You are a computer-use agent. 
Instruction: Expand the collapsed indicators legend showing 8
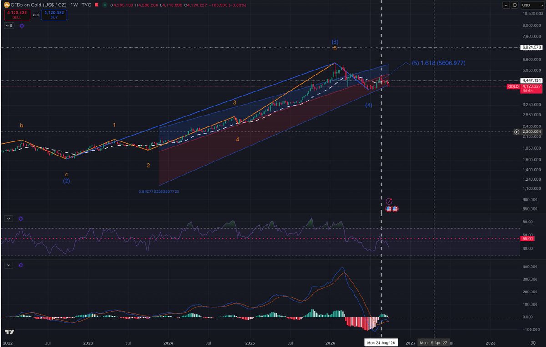[9, 25]
